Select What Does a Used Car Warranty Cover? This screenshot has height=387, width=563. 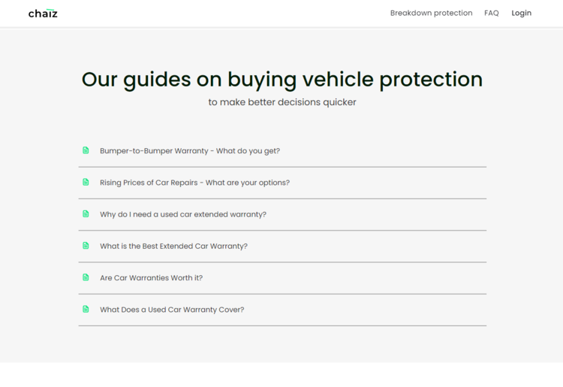click(172, 310)
